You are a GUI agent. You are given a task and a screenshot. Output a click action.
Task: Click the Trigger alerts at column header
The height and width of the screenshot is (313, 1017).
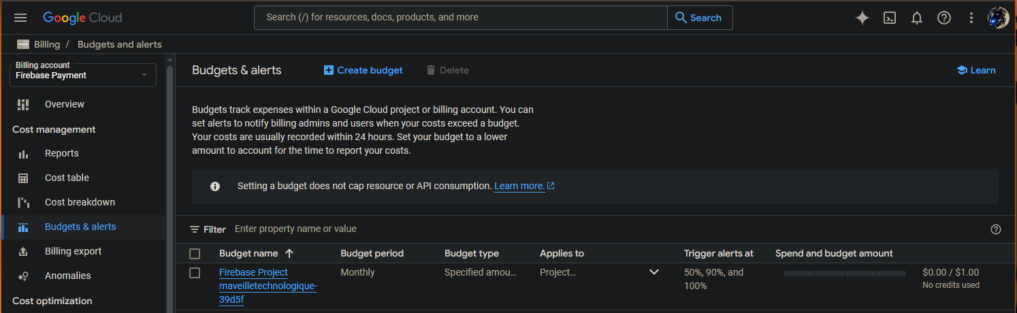719,253
